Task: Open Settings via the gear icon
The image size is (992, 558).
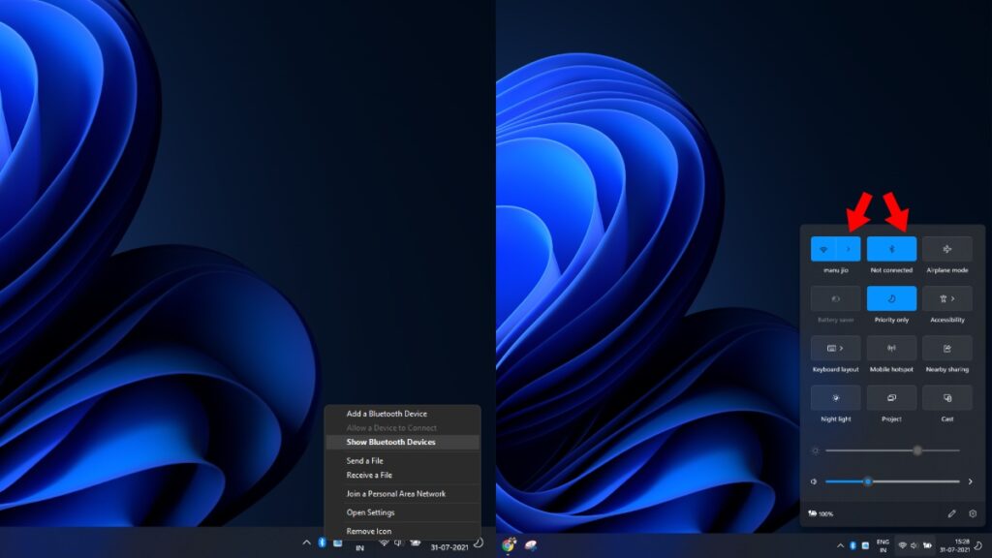Action: [974, 514]
